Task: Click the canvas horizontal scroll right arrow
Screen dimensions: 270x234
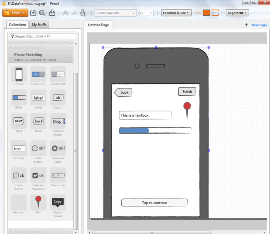Action: 264,232
